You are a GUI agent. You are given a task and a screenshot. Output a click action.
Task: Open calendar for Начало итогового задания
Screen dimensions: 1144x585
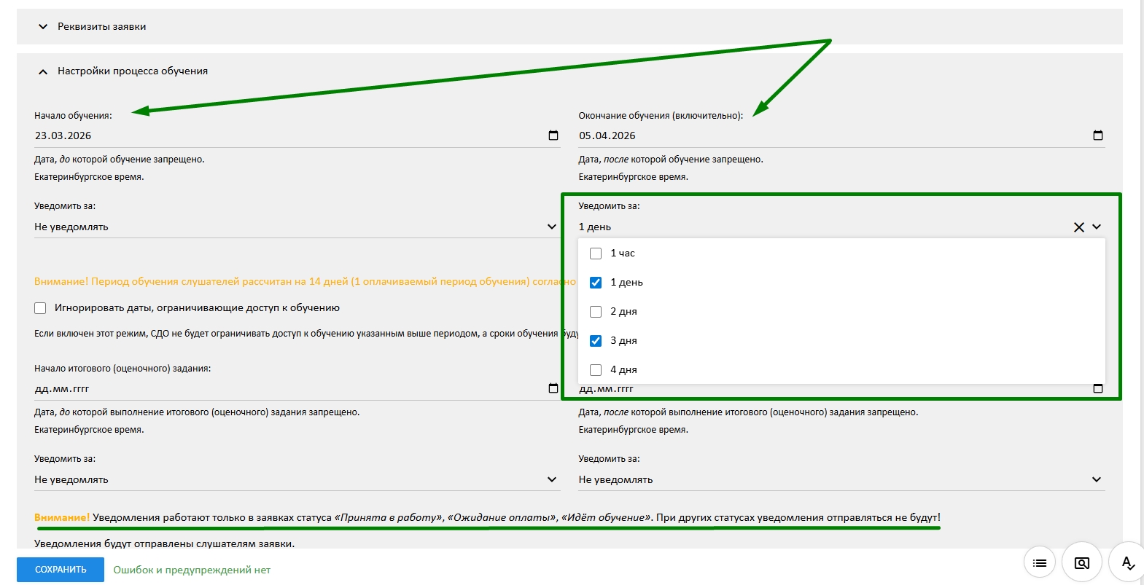click(553, 388)
